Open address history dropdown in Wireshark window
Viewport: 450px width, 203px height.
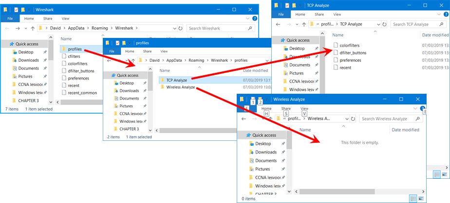[x=175, y=28]
